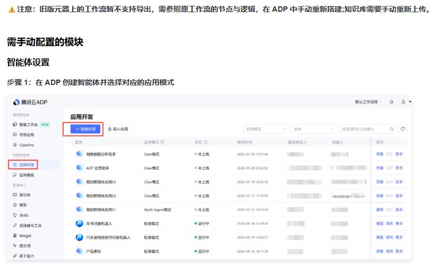The height and width of the screenshot is (267, 440).
Task: Click the Widget sidebar icon
Action: coord(15,236)
